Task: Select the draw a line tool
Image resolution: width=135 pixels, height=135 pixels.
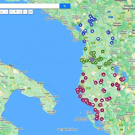Action: click(20, 12)
